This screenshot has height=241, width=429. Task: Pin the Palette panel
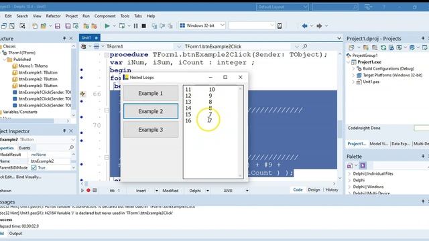pyautogui.click(x=423, y=156)
